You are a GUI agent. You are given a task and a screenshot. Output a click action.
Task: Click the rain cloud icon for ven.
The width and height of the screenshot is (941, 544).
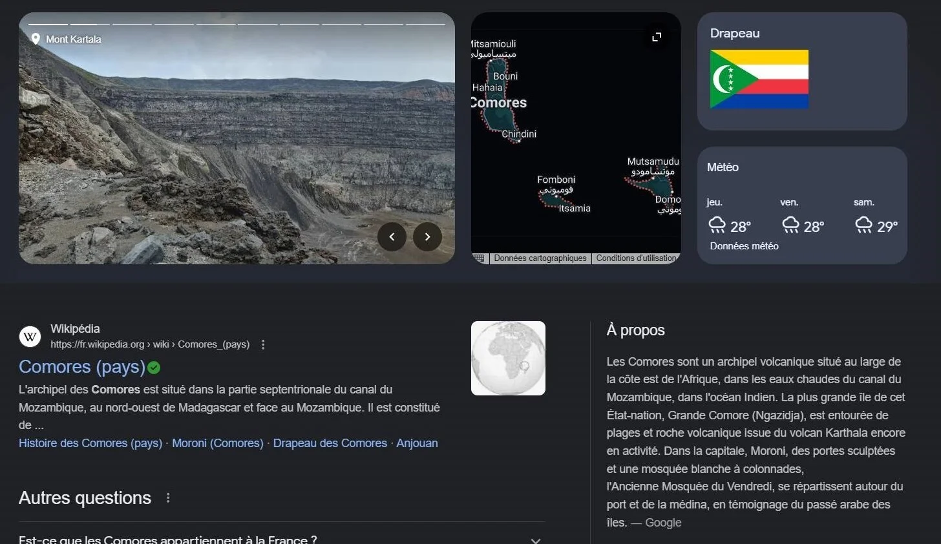pyautogui.click(x=790, y=225)
